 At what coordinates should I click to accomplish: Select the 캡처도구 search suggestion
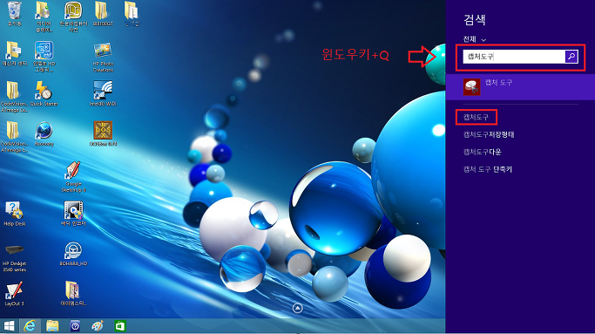point(476,118)
